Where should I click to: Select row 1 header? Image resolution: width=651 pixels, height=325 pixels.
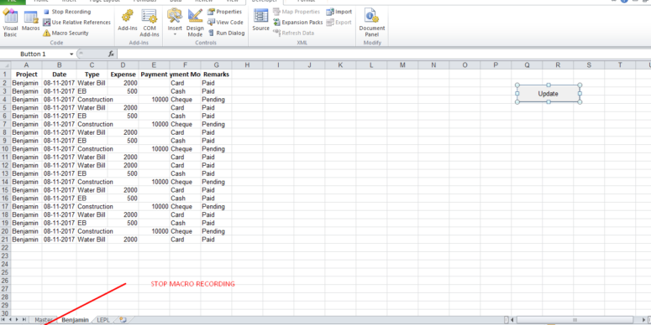(x=5, y=75)
